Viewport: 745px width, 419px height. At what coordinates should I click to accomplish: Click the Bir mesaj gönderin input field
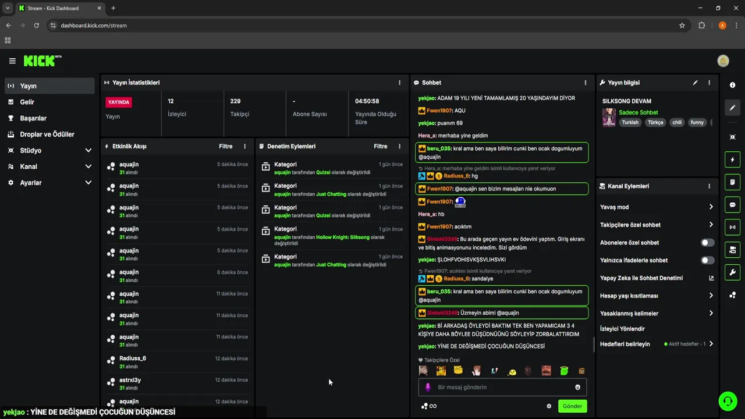pyautogui.click(x=502, y=387)
